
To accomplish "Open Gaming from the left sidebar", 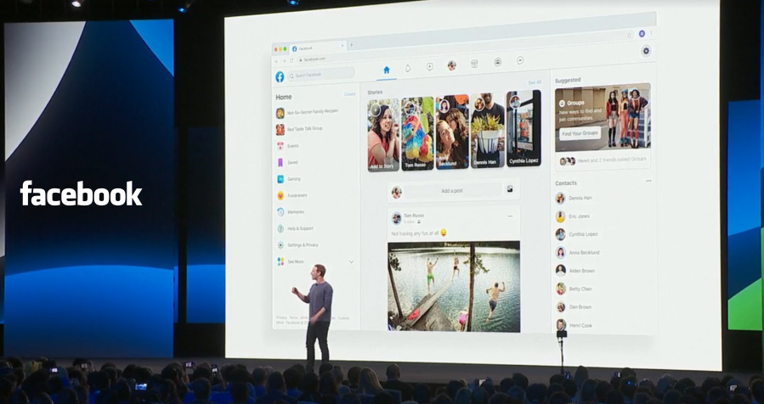I will (293, 179).
